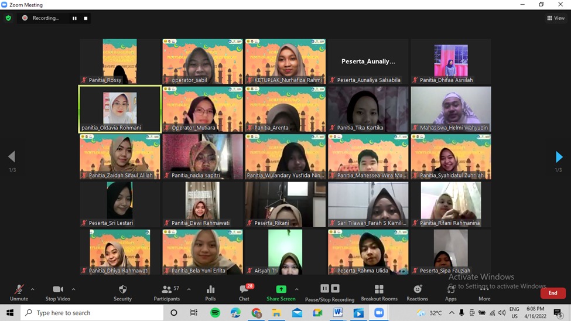571x321 pixels.
Task: Stop recording using top square button
Action: pos(86,18)
